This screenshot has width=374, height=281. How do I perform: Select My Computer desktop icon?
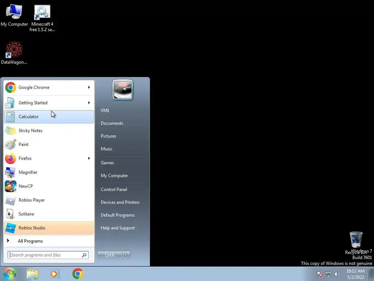[14, 15]
